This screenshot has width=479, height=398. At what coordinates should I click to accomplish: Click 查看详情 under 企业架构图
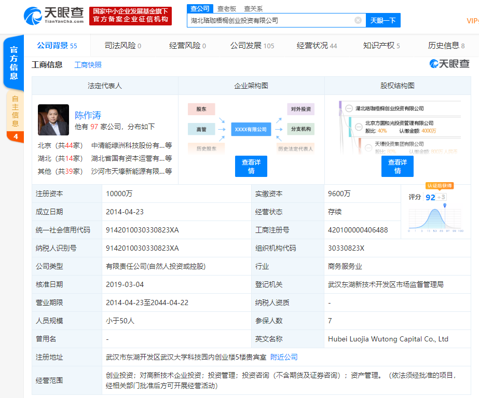251,167
